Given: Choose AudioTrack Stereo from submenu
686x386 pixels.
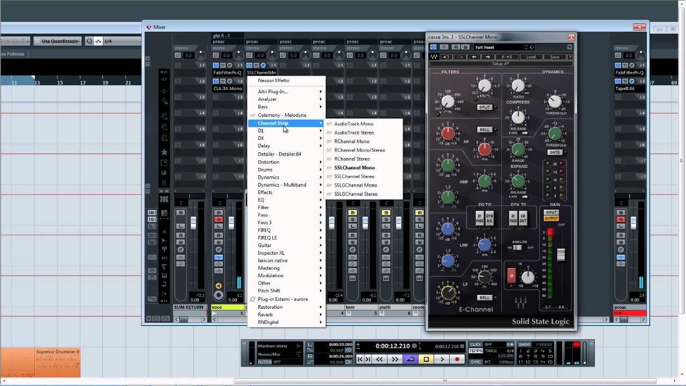Looking at the screenshot, I should [363, 133].
